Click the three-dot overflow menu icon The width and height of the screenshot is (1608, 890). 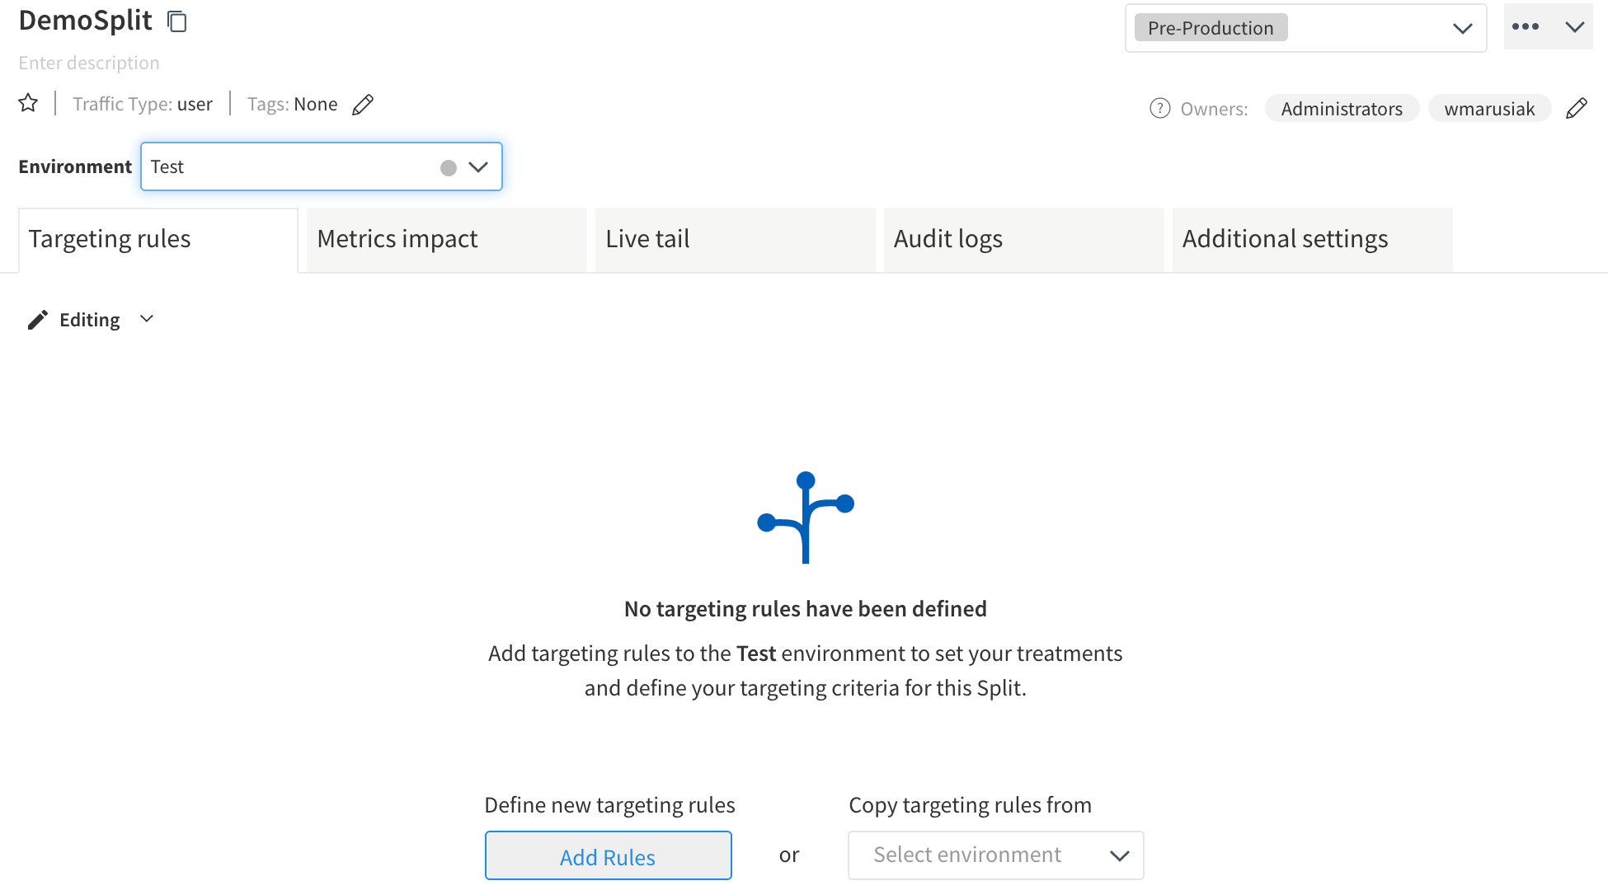coord(1525,26)
